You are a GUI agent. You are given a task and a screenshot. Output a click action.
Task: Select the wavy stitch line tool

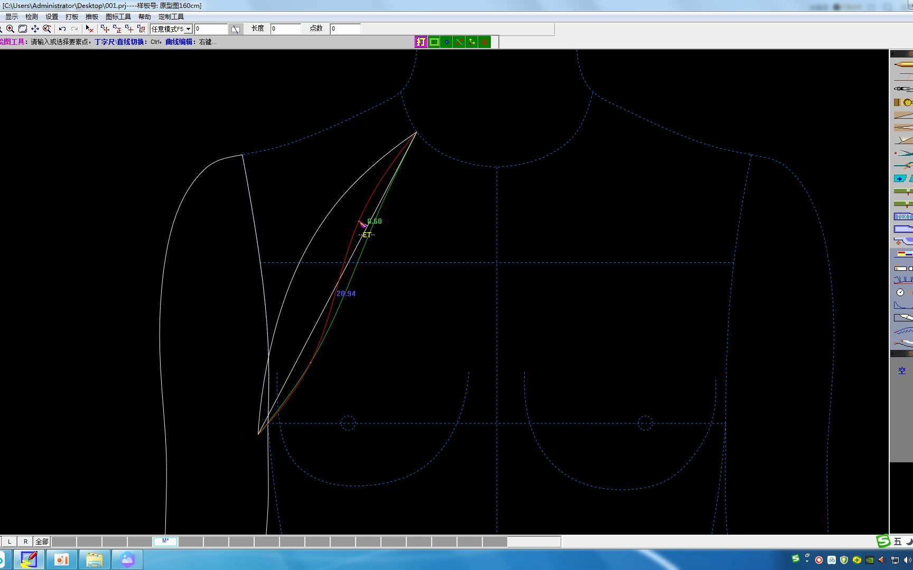(x=903, y=330)
